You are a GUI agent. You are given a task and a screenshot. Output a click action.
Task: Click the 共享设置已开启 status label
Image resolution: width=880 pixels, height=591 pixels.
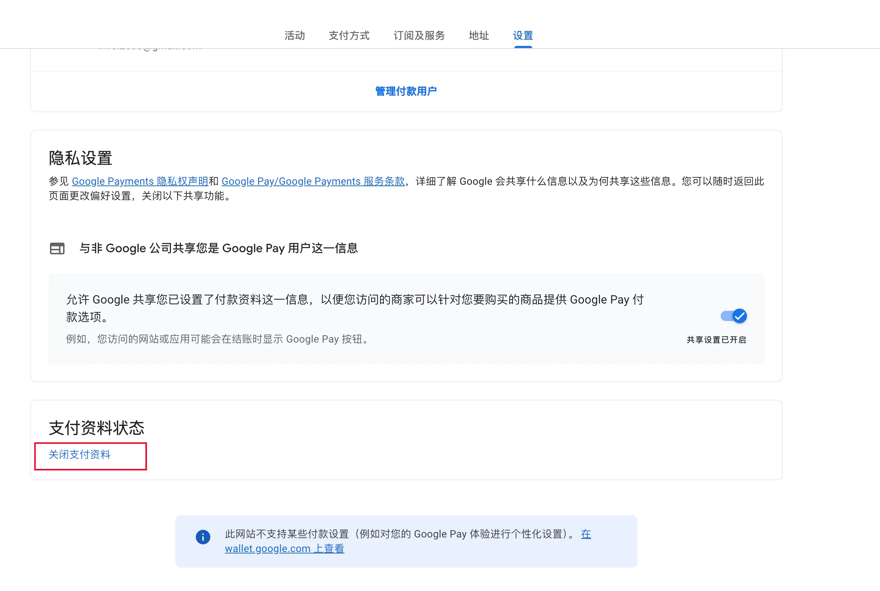pos(716,340)
